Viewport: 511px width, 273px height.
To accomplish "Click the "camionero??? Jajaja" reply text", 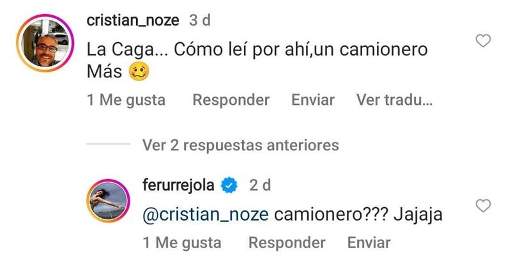I will [x=358, y=215].
